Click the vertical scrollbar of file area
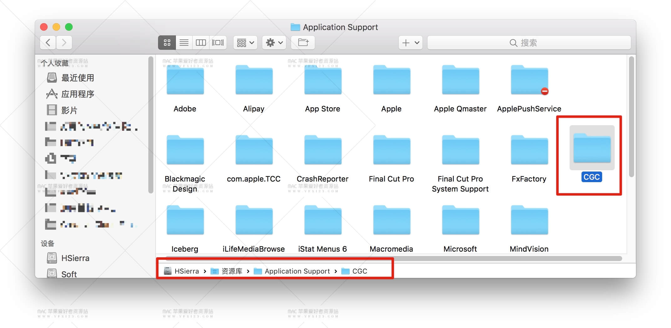Screen dimensions: 671x328 [632, 116]
